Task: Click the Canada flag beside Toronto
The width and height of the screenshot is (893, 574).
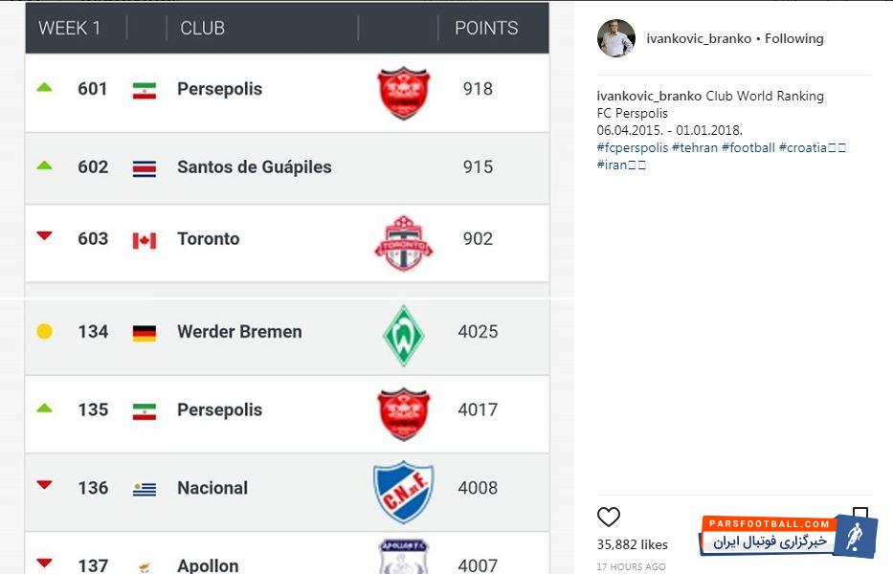Action: click(x=144, y=240)
